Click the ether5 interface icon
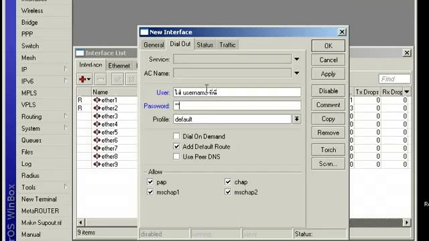The height and width of the screenshot is (241, 429). coord(97,133)
